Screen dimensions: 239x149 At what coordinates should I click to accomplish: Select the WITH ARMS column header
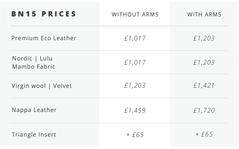pyautogui.click(x=204, y=14)
